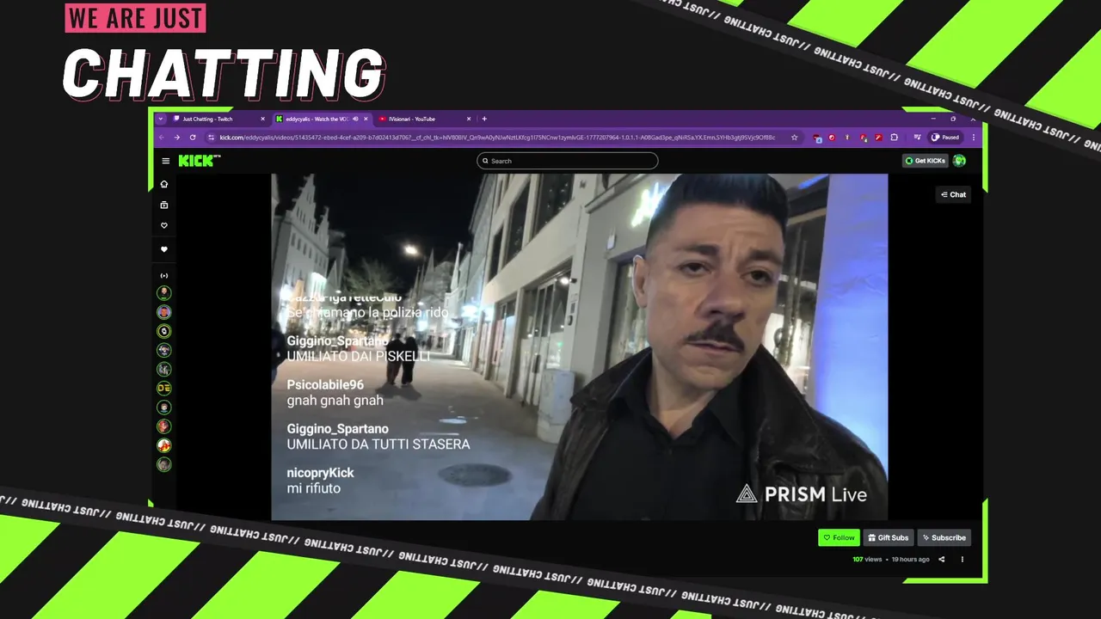The image size is (1101, 619).
Task: Go to Home in Kick sidebar
Action: click(x=164, y=184)
